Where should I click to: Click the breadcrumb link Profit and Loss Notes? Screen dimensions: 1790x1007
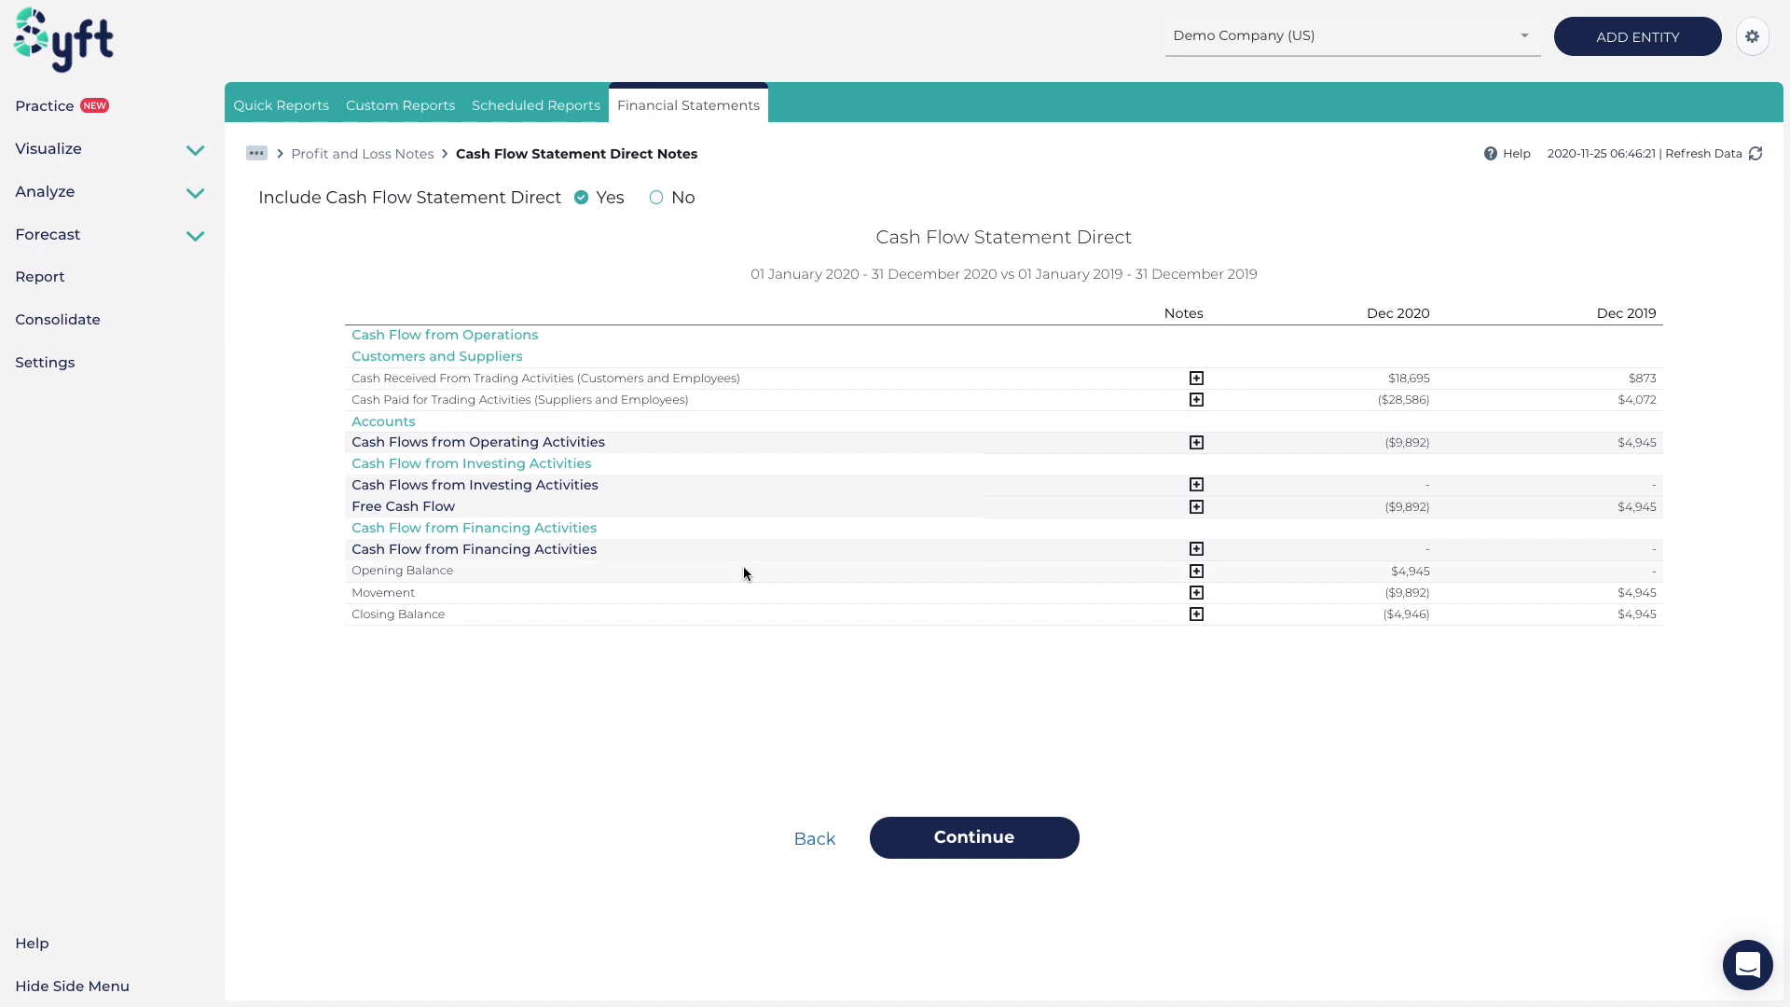pyautogui.click(x=363, y=153)
